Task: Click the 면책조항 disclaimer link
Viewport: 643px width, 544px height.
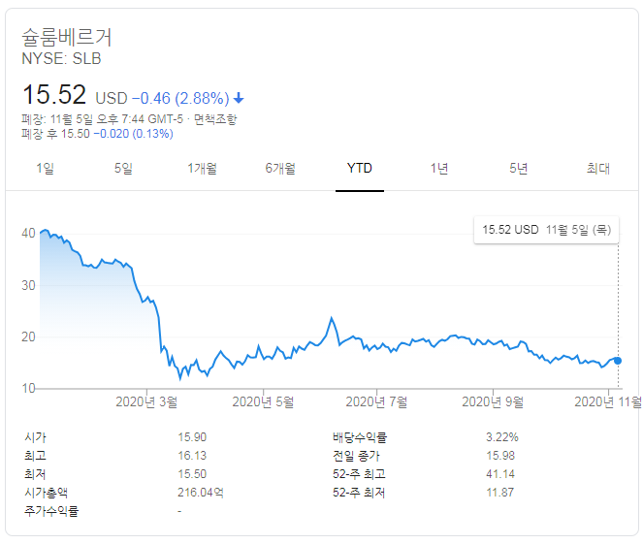Action: click(215, 119)
